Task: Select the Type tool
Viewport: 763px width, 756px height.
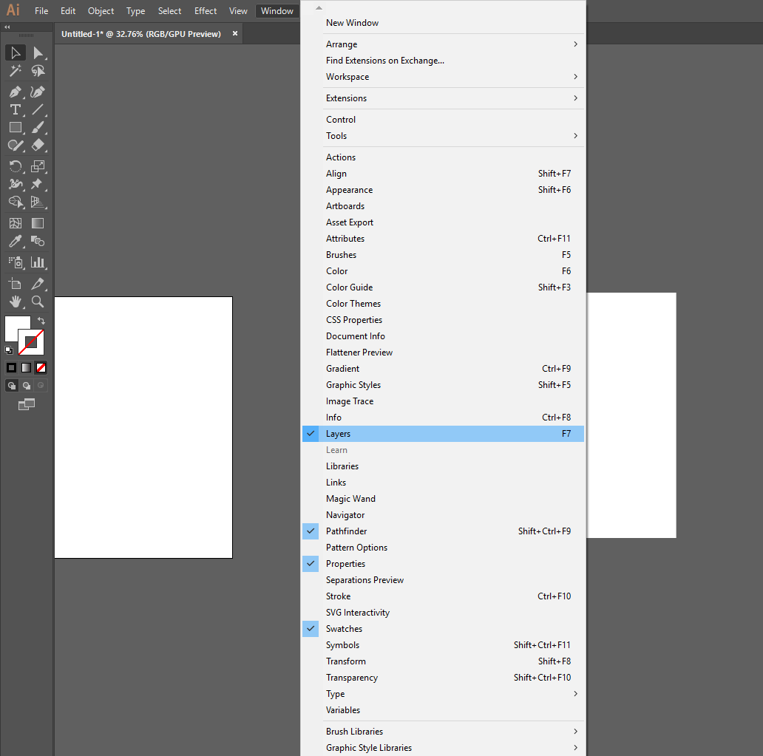Action: [15, 109]
